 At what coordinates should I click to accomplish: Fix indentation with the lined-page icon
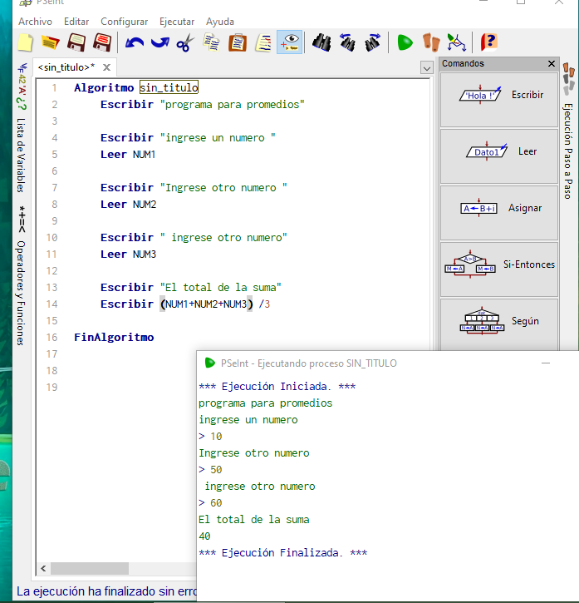coord(263,42)
